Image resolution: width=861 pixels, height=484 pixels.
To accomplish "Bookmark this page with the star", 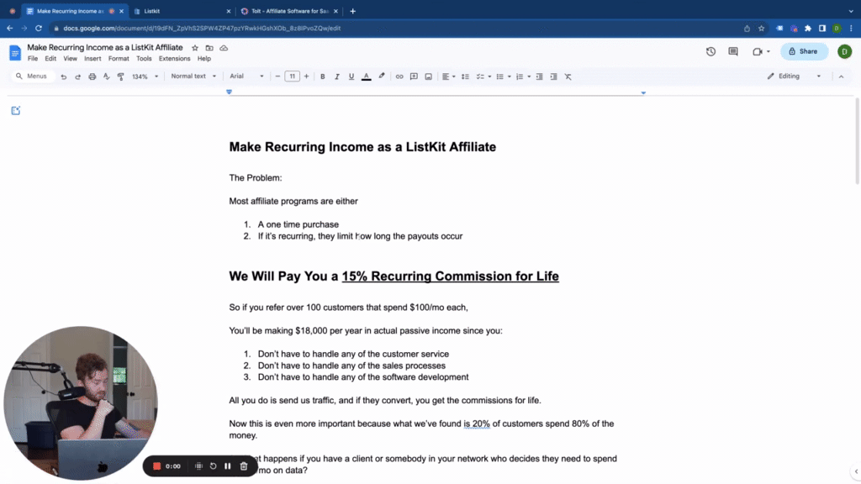I will (761, 29).
